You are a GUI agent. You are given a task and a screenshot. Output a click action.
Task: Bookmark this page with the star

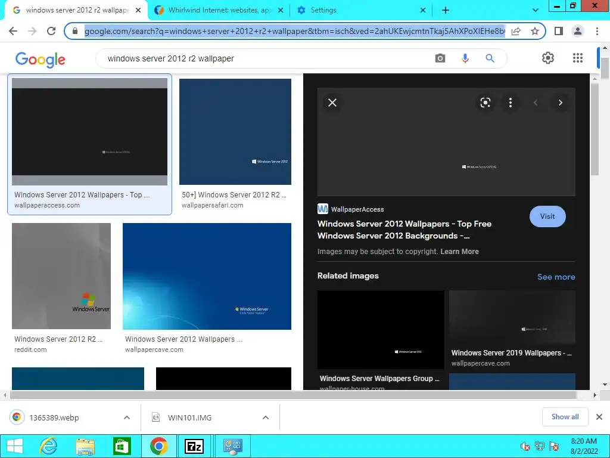pos(535,31)
